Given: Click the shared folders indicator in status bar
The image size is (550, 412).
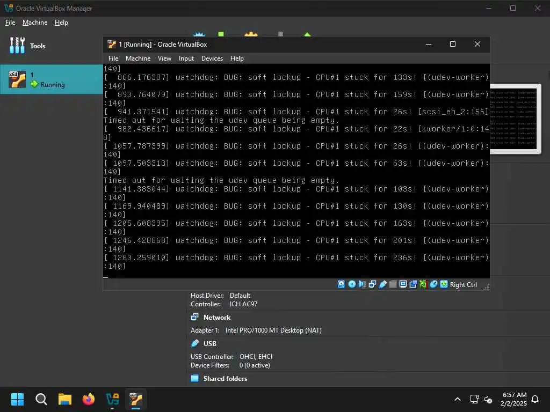Looking at the screenshot, I should [393, 284].
